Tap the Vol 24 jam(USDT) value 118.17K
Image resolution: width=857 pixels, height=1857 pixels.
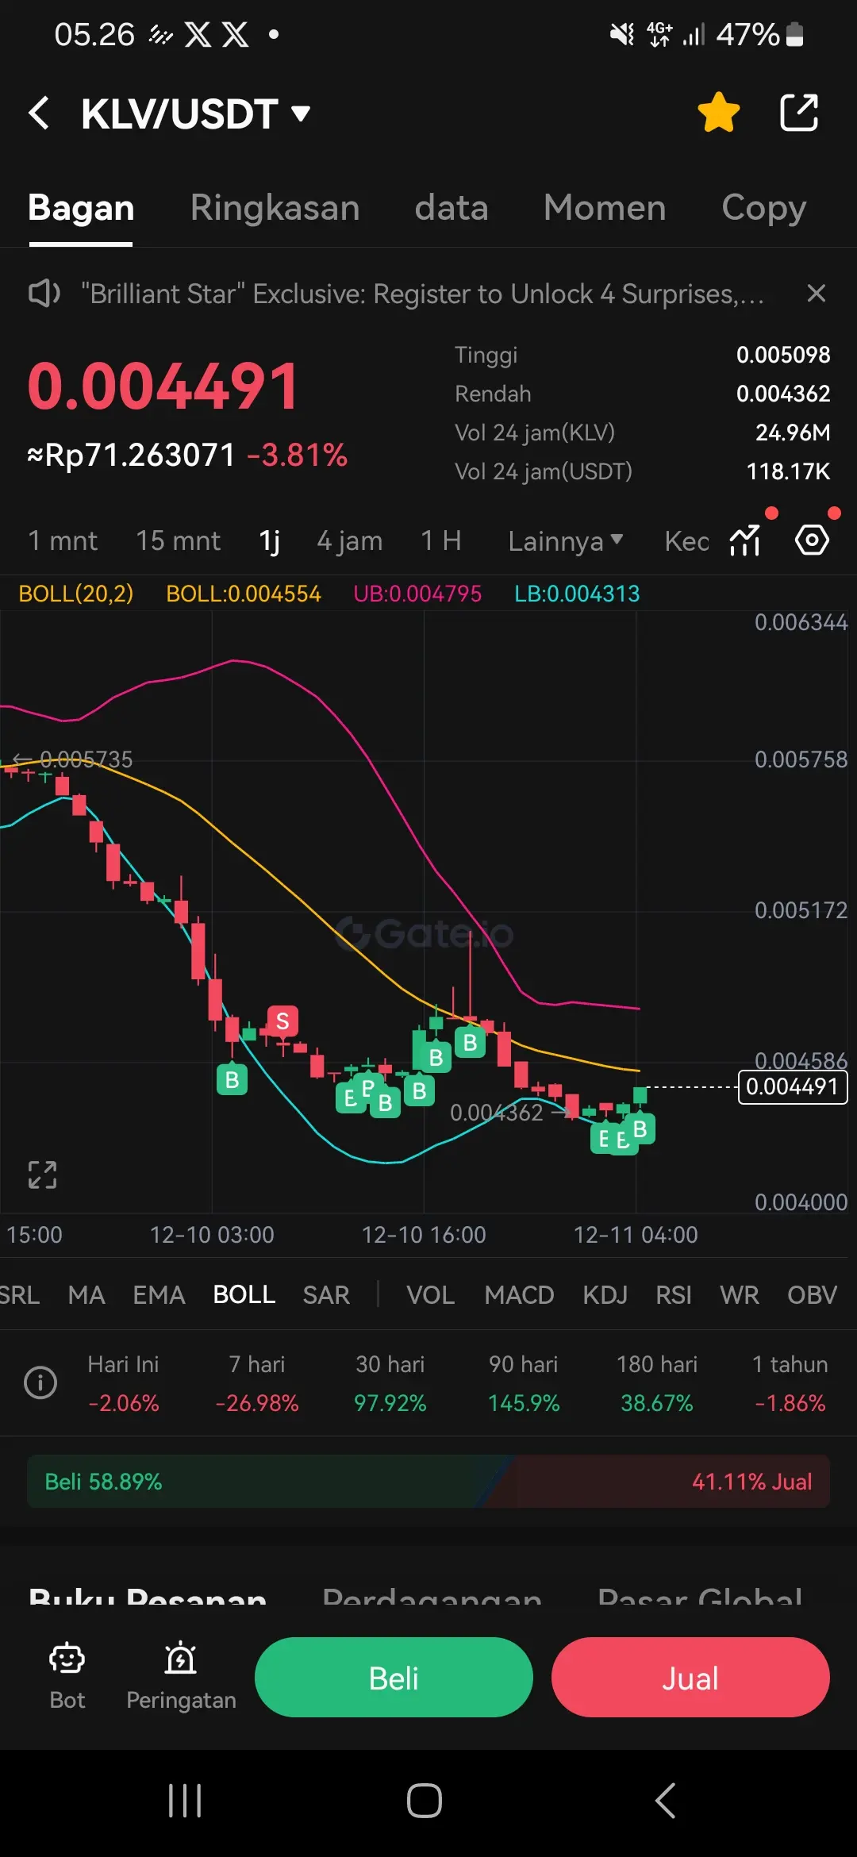tap(787, 471)
